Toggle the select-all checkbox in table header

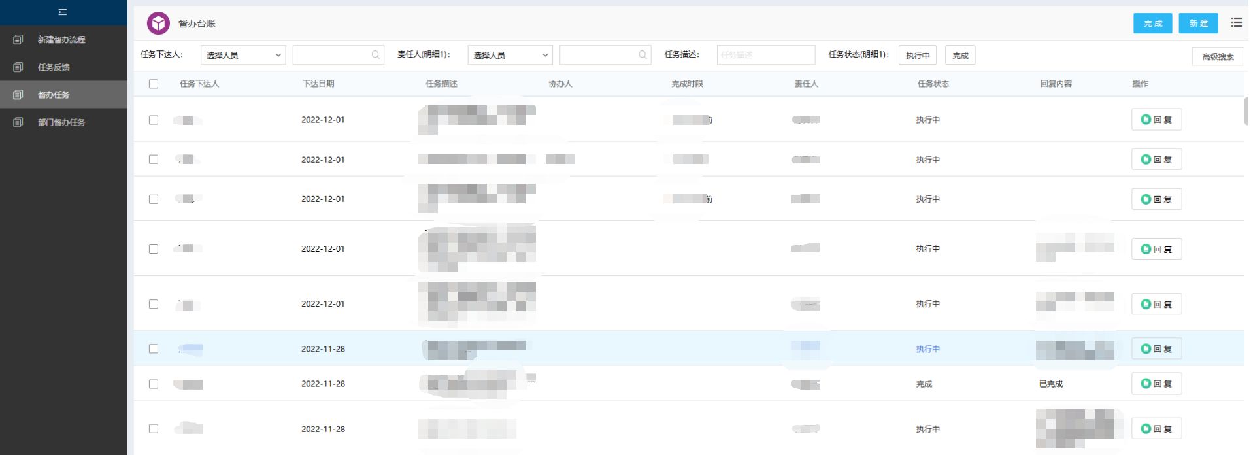click(x=154, y=84)
